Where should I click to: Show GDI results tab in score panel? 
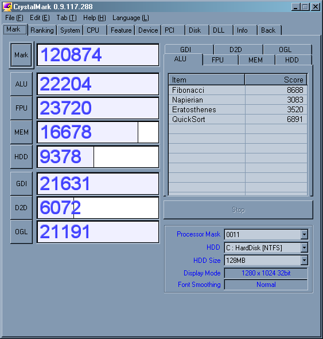pos(189,49)
